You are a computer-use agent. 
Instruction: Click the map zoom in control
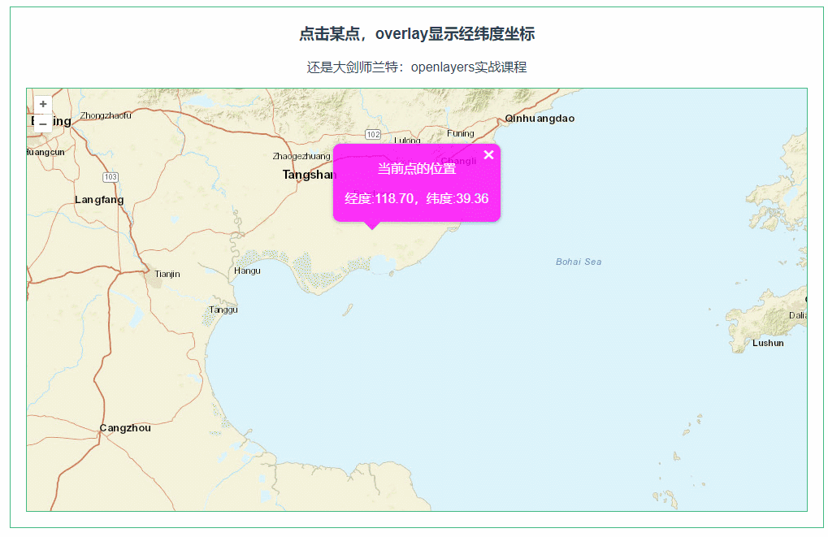point(41,103)
